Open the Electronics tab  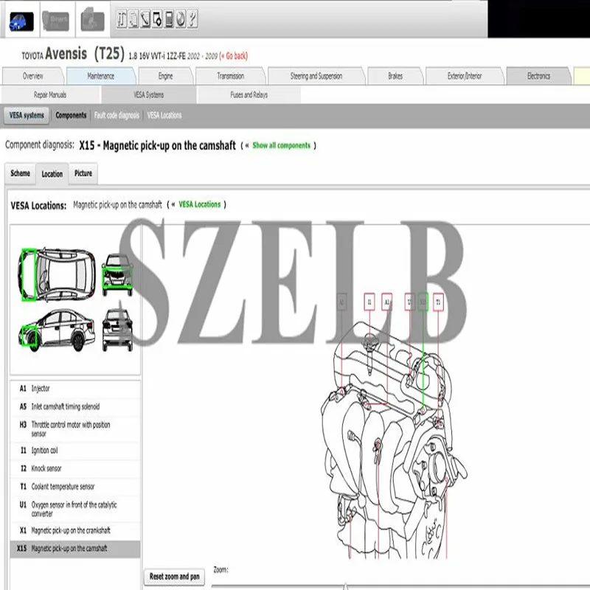538,76
